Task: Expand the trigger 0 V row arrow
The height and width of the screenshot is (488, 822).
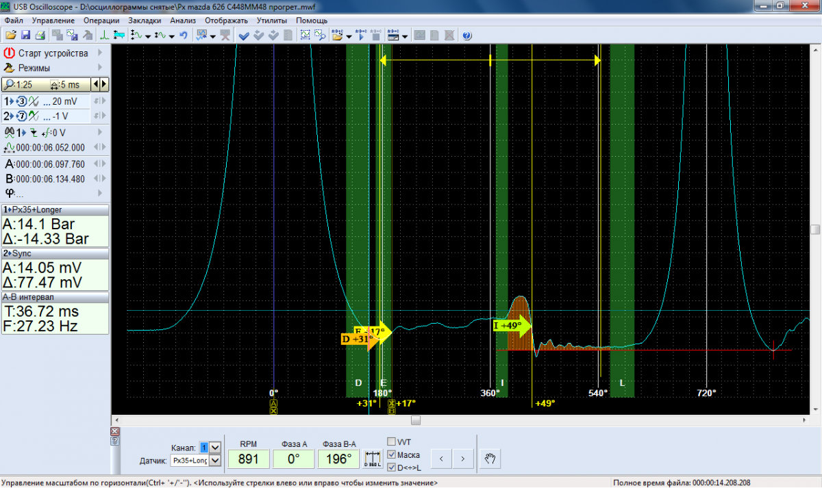Action: point(100,133)
